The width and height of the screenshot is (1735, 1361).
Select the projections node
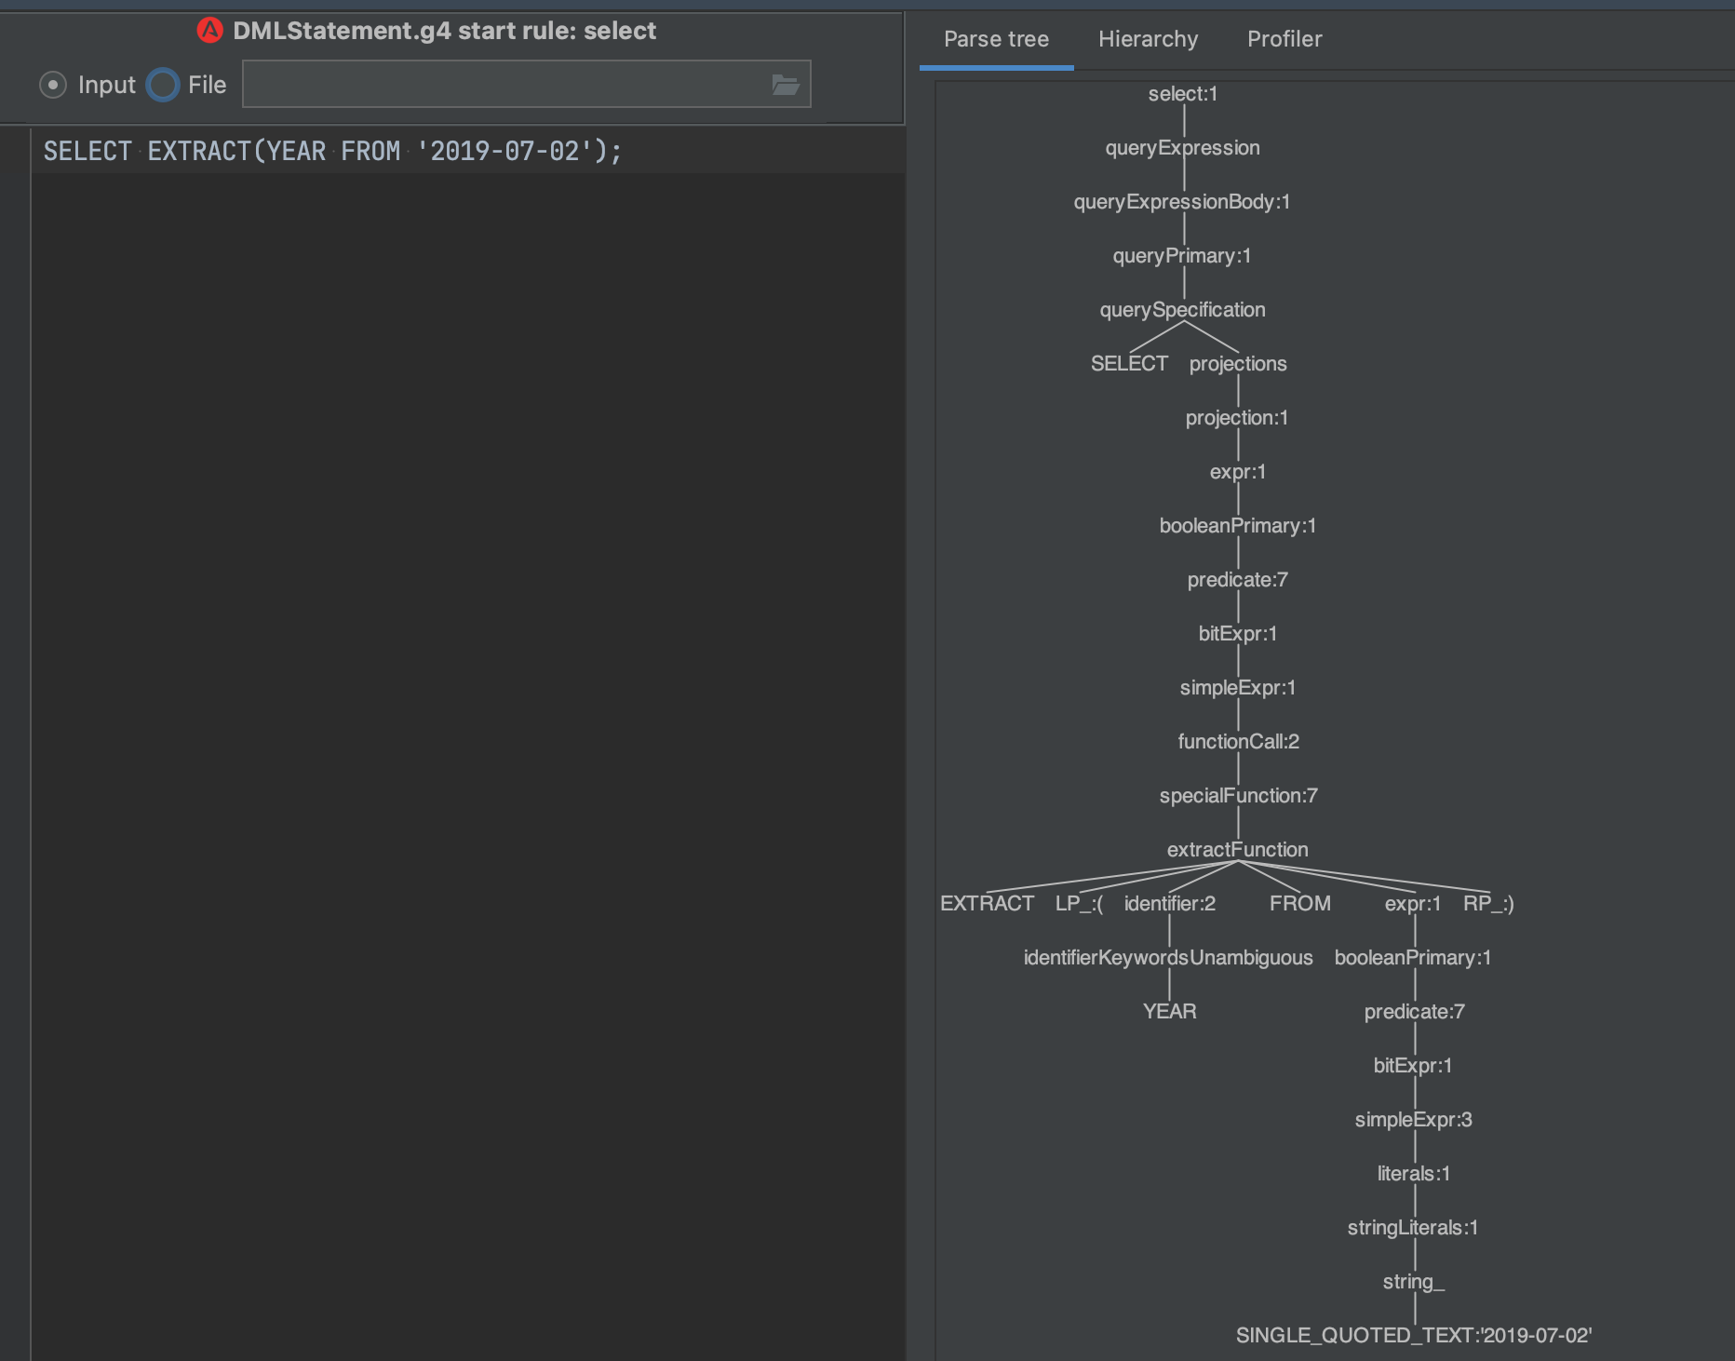(x=1238, y=363)
